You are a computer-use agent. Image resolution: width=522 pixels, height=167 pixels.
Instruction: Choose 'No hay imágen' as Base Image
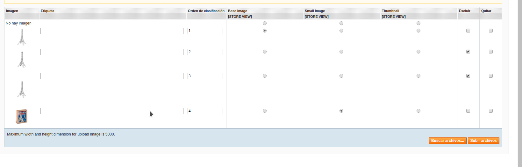click(265, 23)
